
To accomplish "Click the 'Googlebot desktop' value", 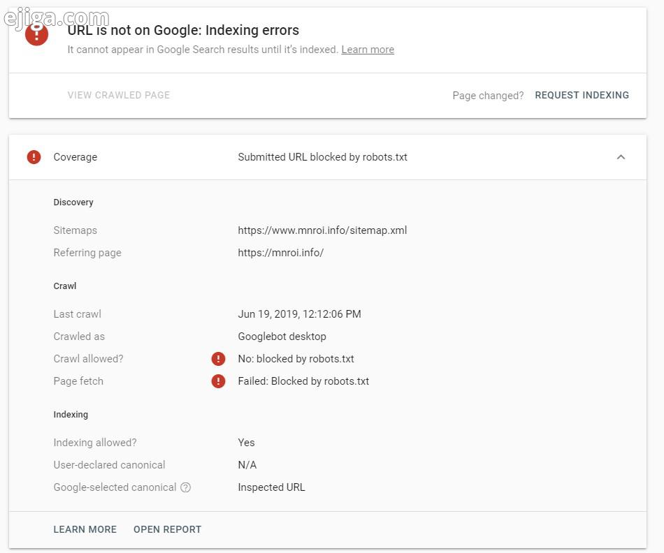I will (x=282, y=337).
